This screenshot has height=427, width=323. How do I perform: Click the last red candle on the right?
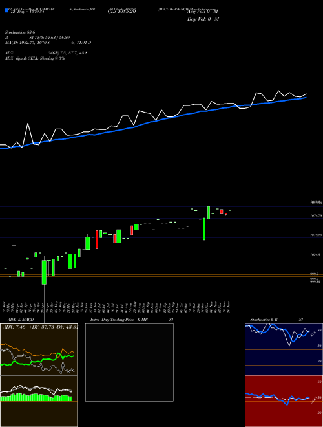pos(225,214)
